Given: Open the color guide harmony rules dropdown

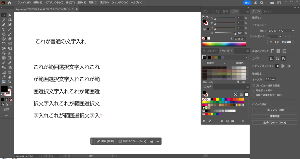Looking at the screenshot, I should coord(247,57).
